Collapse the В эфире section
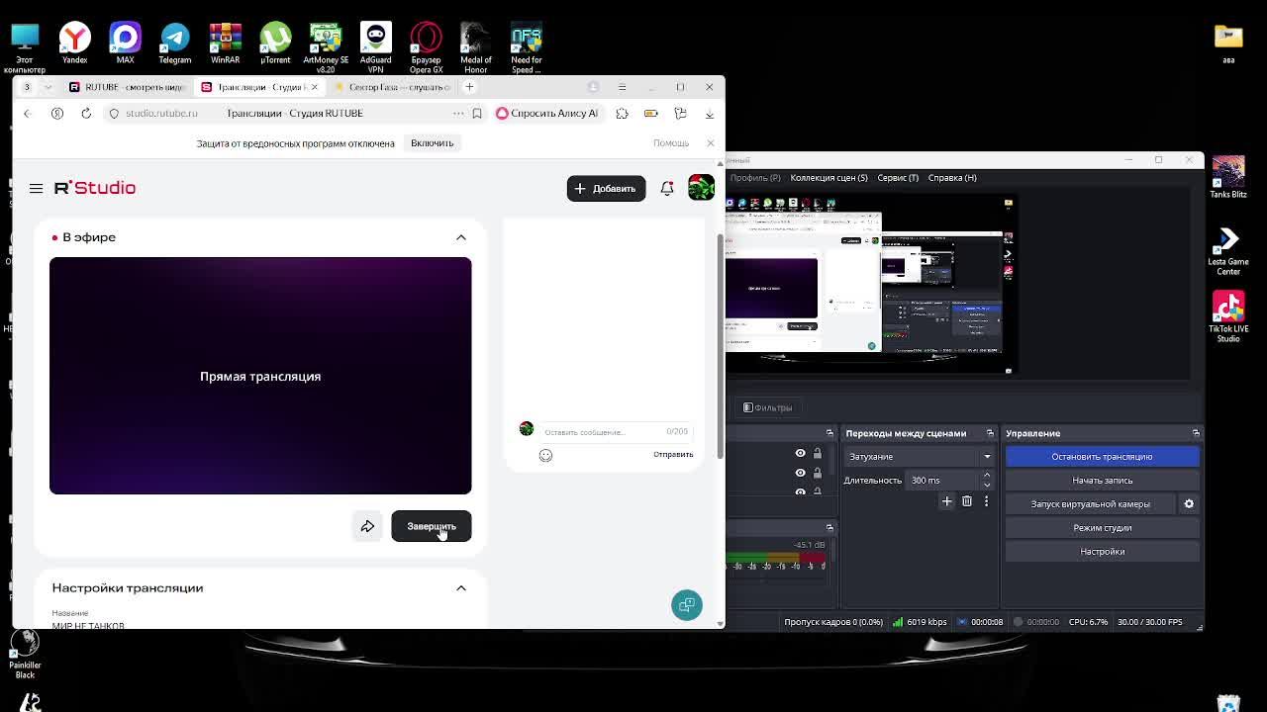The image size is (1267, 712). pyautogui.click(x=461, y=237)
